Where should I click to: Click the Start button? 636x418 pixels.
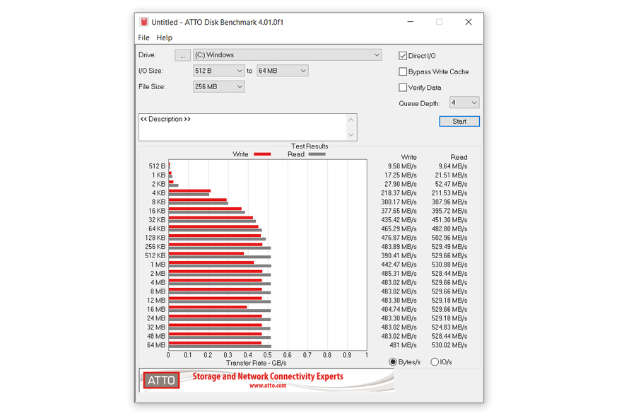[x=459, y=122]
